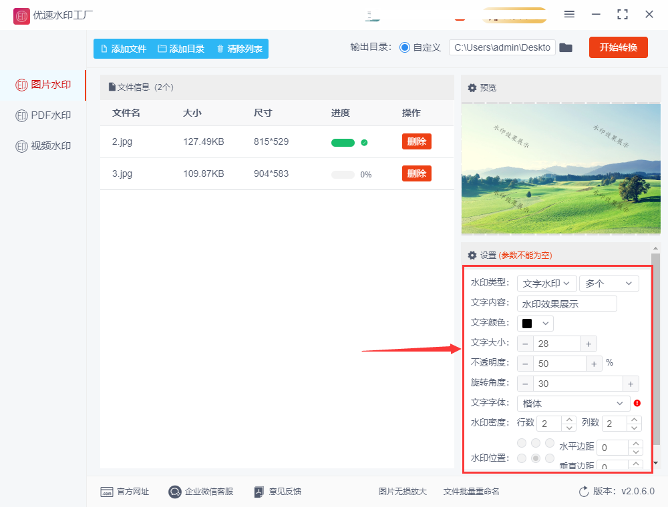Select top-center watermark position radio
Screen dimensions: 668x507
point(536,443)
